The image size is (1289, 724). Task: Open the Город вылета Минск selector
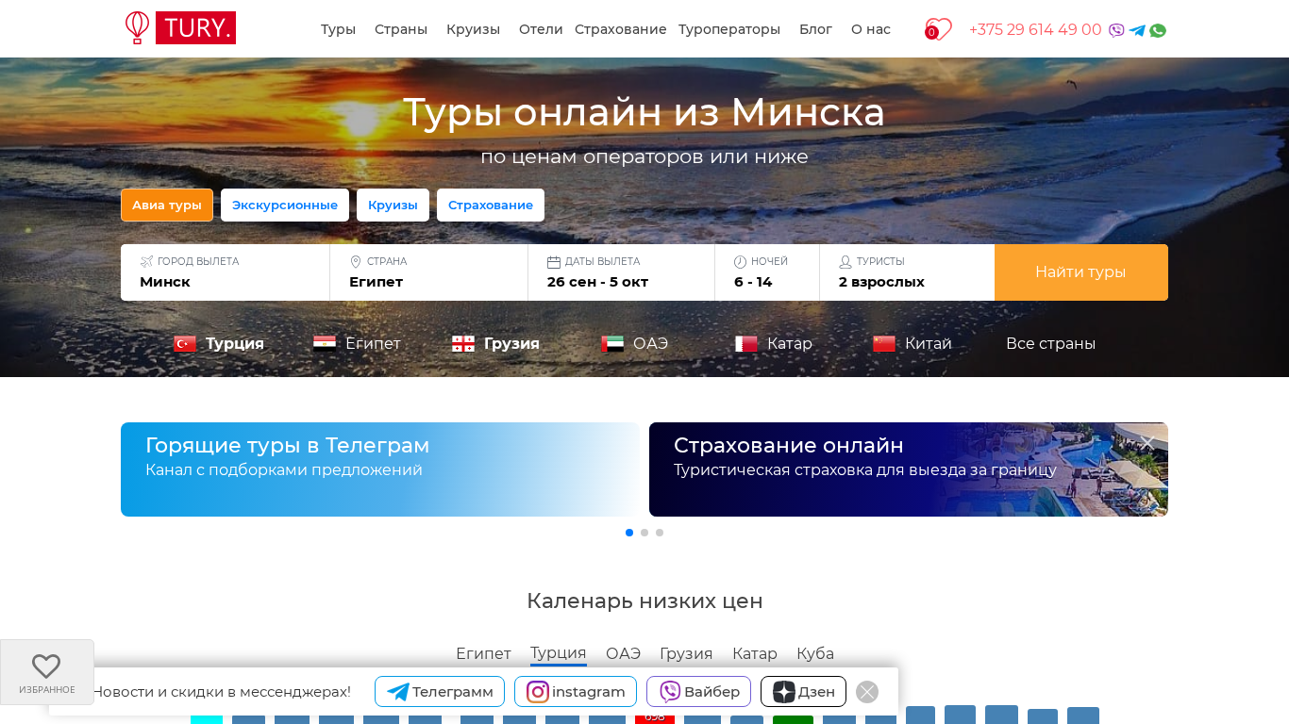click(x=226, y=272)
